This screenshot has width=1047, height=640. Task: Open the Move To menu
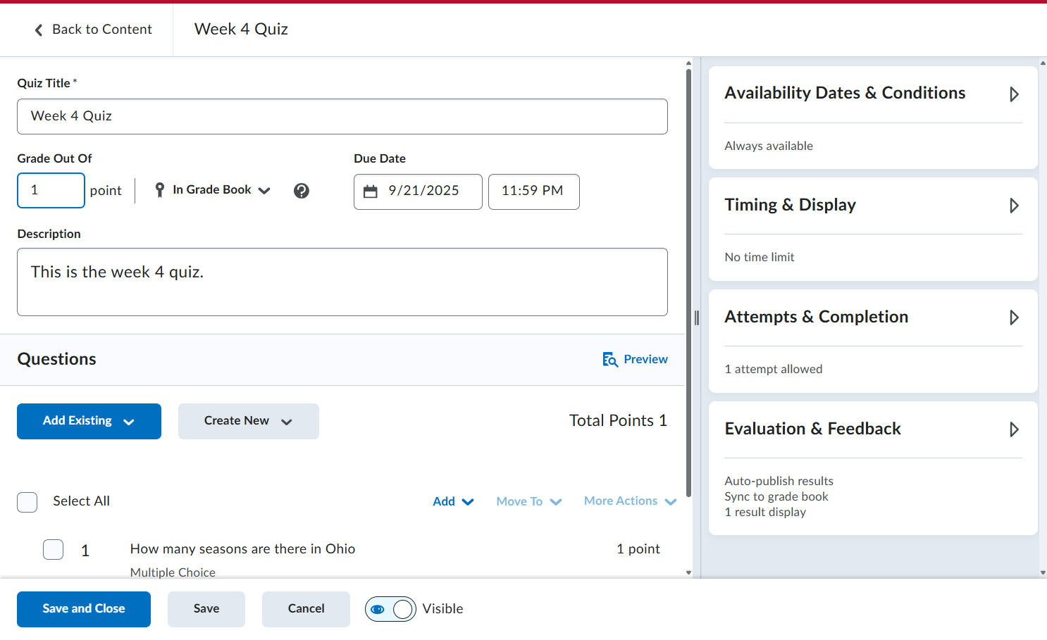[x=529, y=501]
